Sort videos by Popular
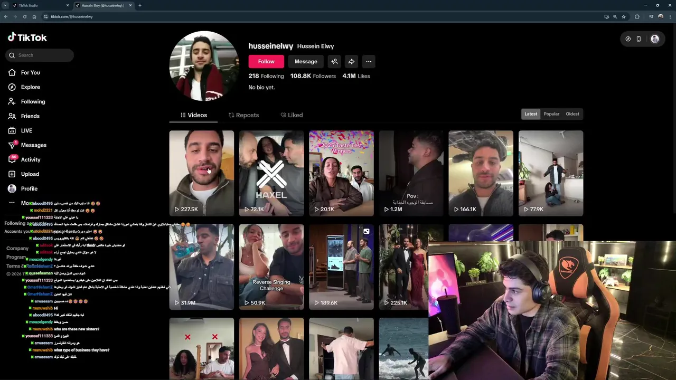This screenshot has width=676, height=380. tap(551, 114)
